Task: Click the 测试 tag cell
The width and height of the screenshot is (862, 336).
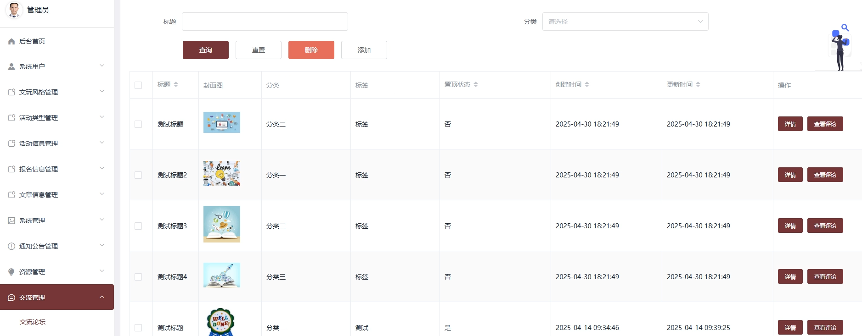Action: (362, 328)
